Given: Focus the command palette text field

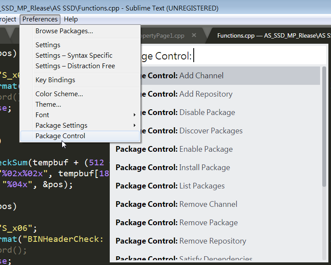Looking at the screenshot, I should pos(258,56).
